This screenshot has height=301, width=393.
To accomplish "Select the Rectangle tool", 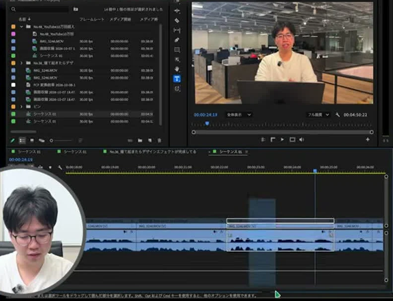I will pyautogui.click(x=177, y=50).
